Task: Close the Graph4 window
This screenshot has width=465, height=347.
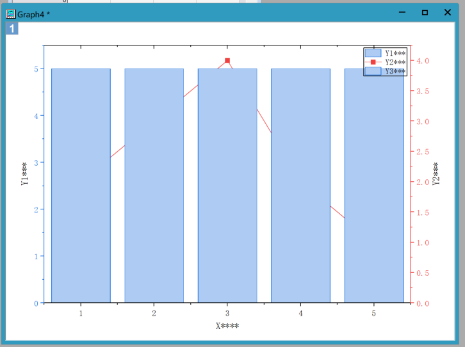Action: click(x=447, y=13)
